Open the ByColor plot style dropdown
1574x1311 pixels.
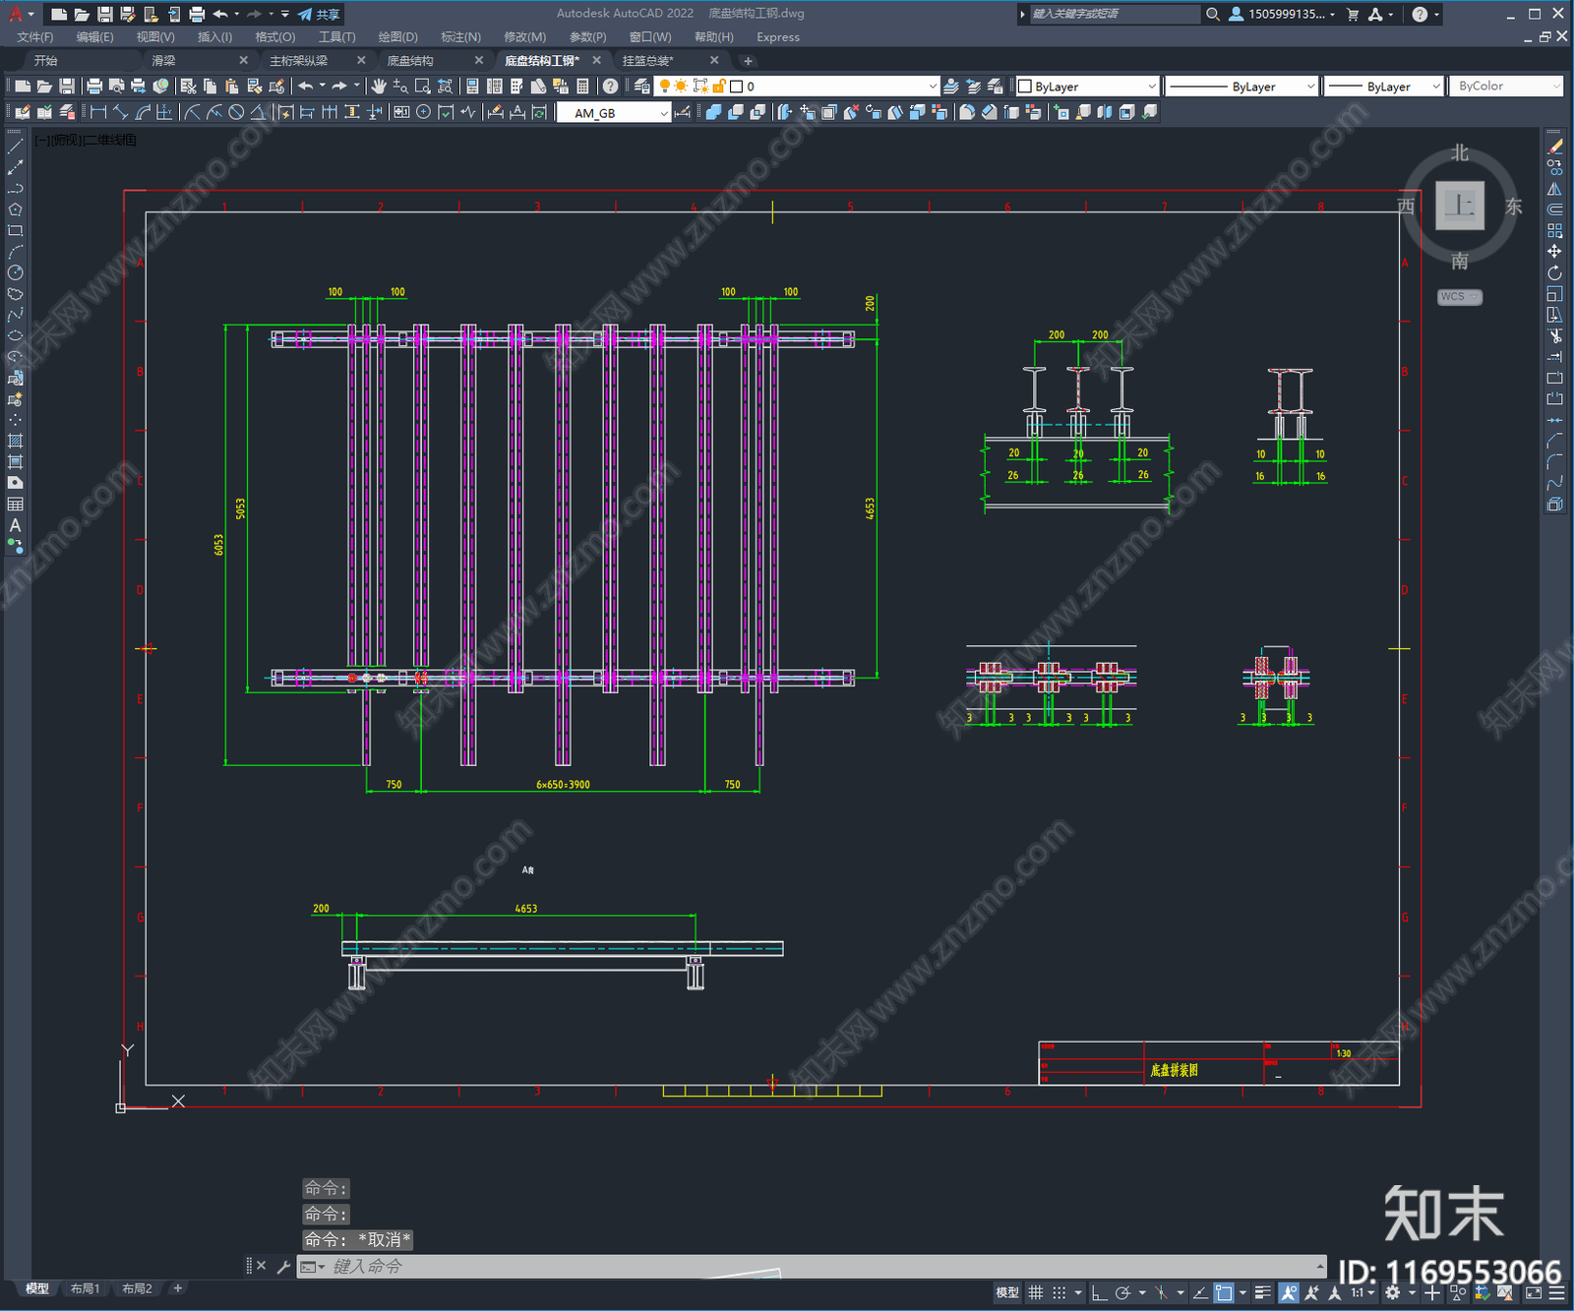click(x=1505, y=87)
